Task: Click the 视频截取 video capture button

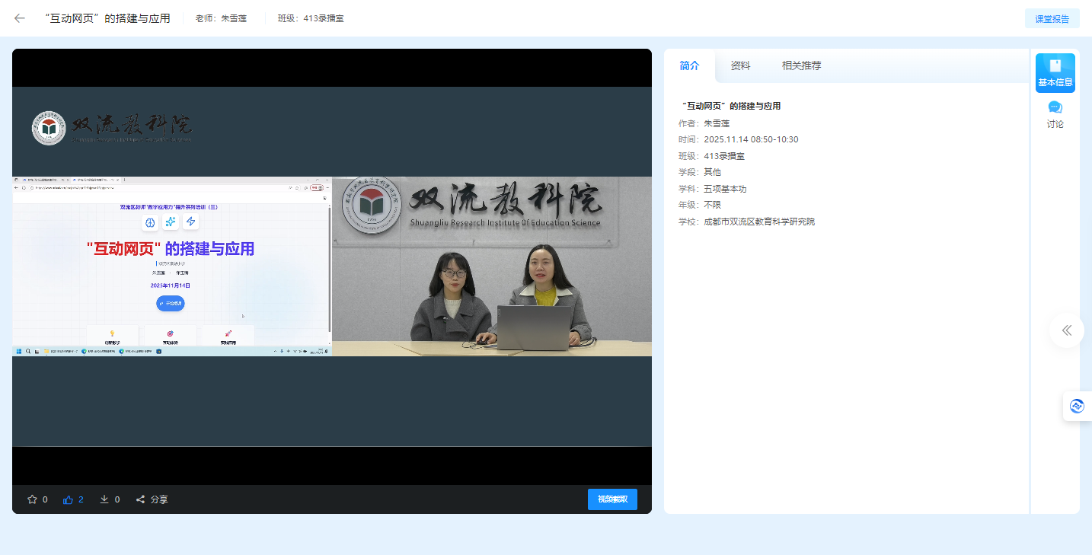Action: pyautogui.click(x=612, y=499)
